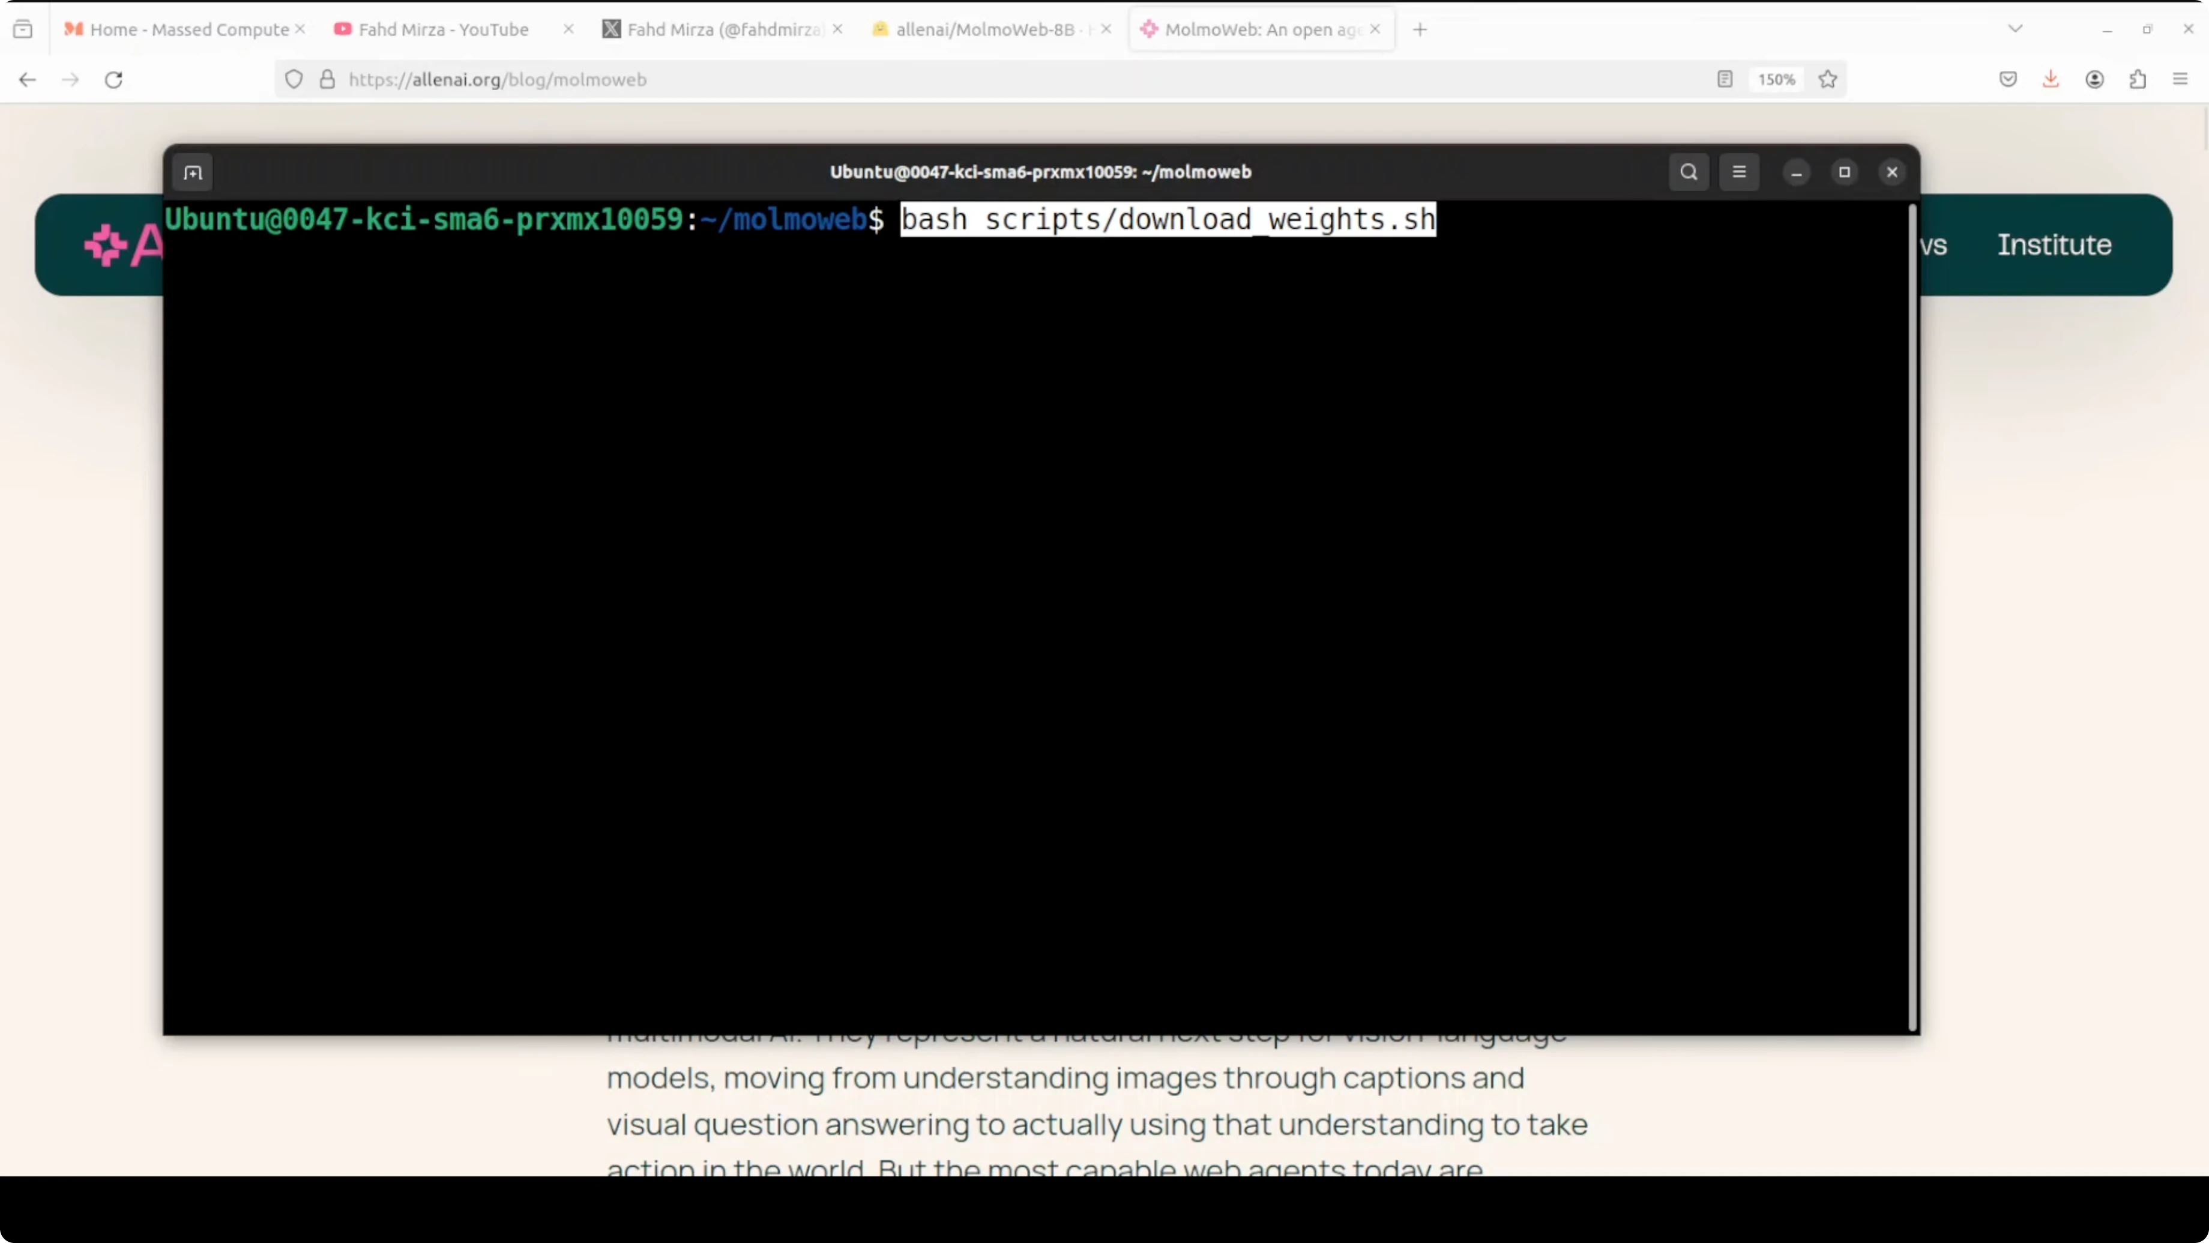Switch to Fahd Mirza YouTube tab
The width and height of the screenshot is (2209, 1243).
pos(442,29)
